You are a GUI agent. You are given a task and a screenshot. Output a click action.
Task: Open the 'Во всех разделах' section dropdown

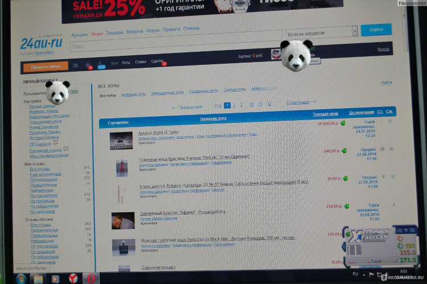(x=321, y=33)
